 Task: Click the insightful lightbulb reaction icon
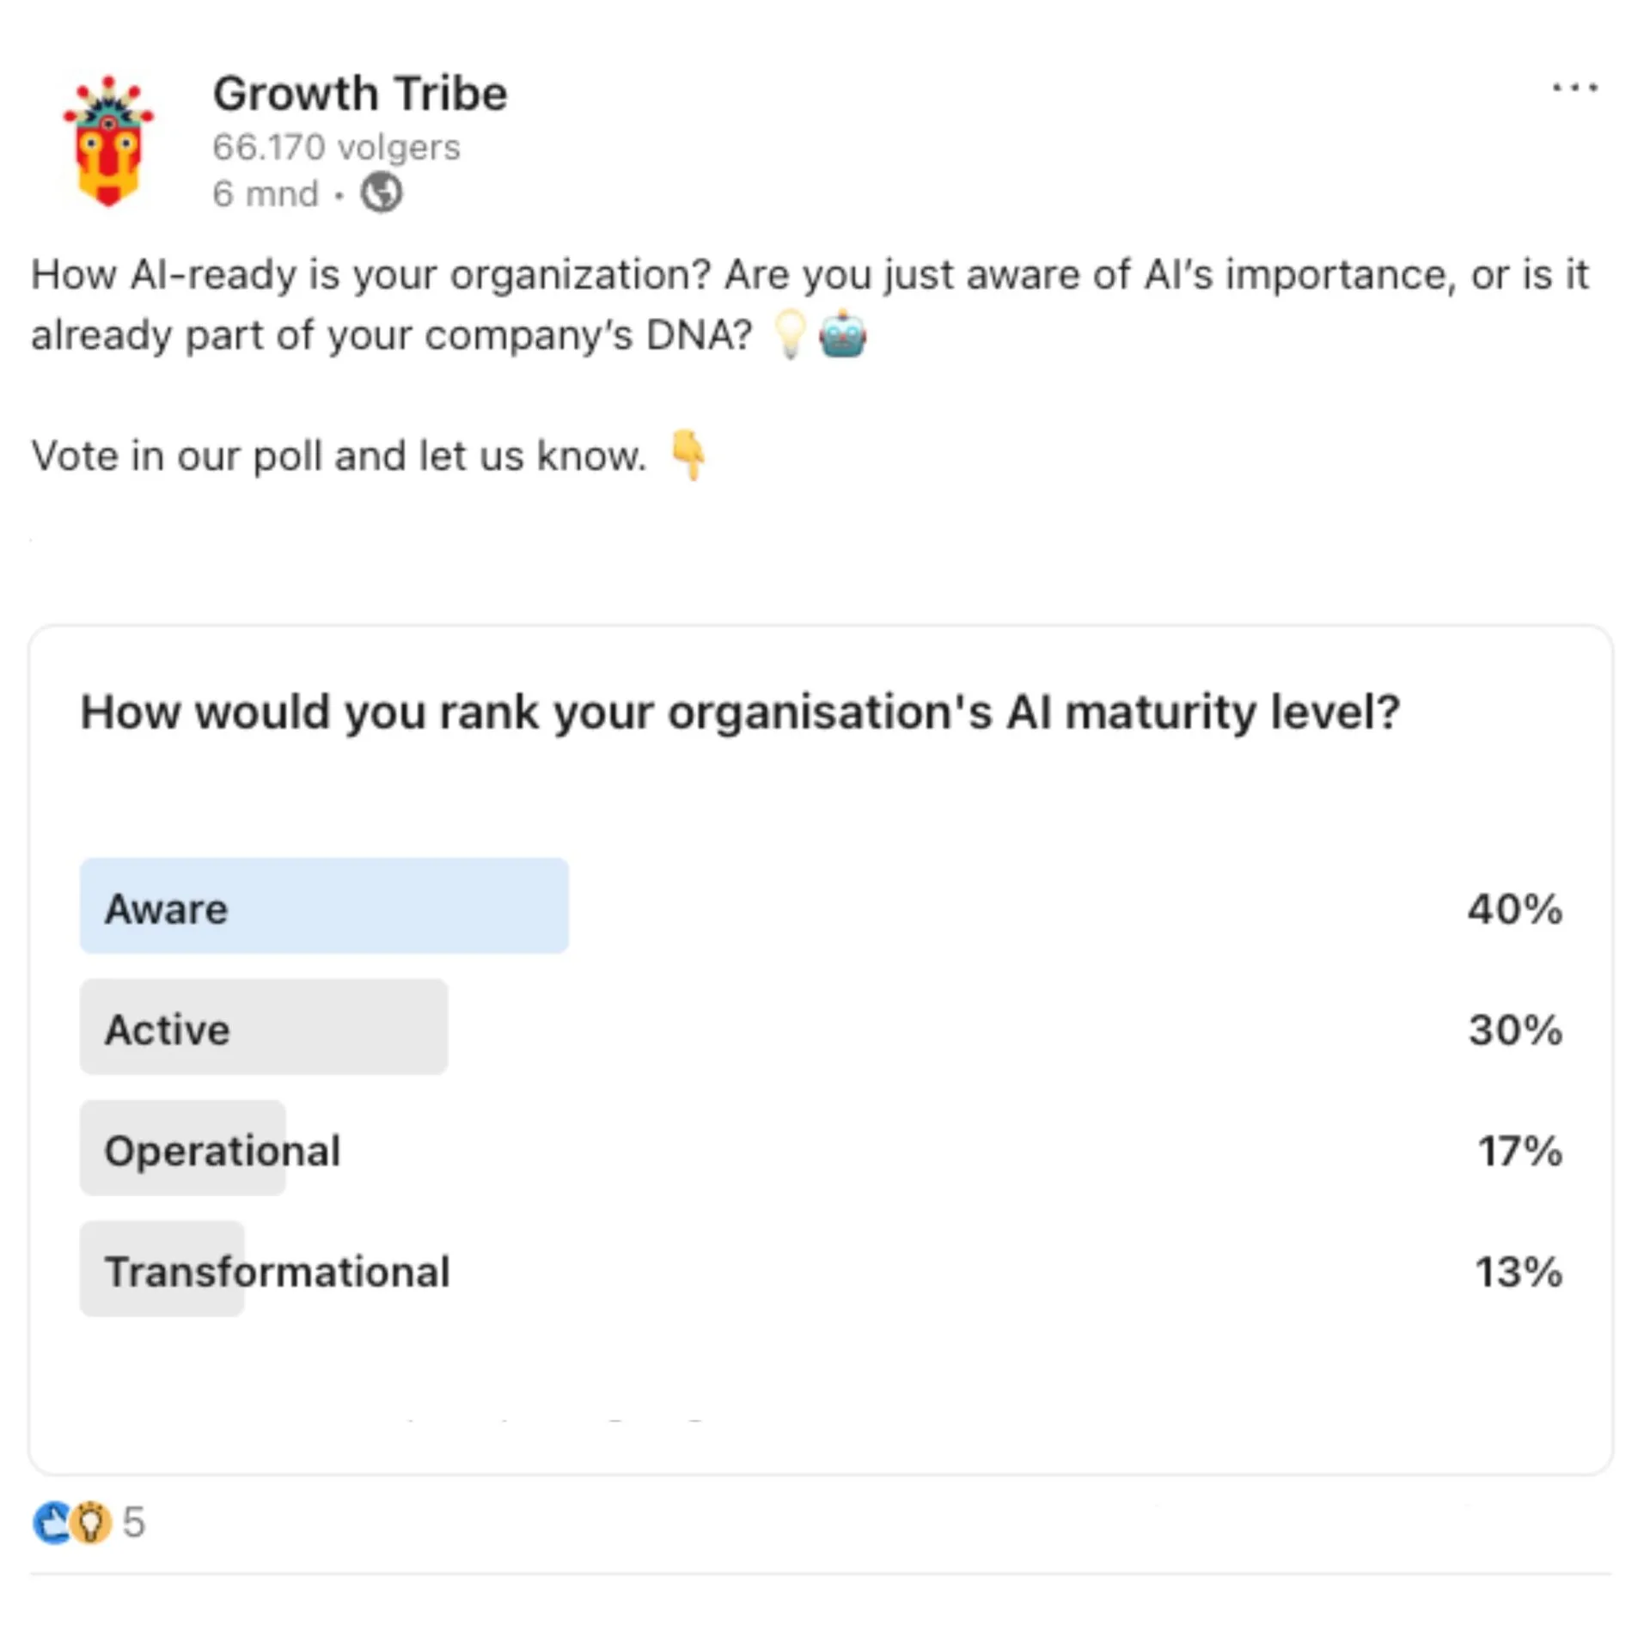point(91,1523)
